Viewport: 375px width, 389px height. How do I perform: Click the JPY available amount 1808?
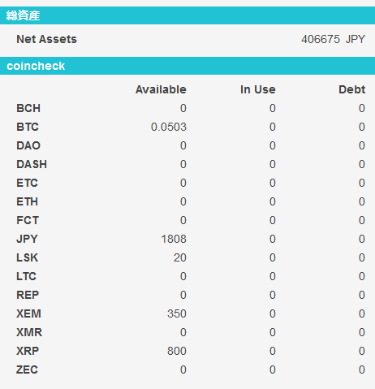[174, 239]
